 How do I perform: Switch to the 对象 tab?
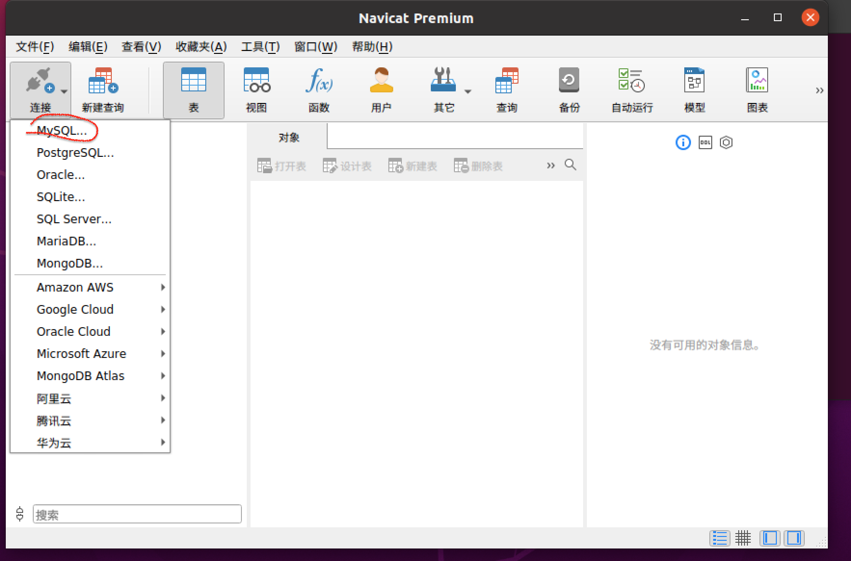(289, 138)
